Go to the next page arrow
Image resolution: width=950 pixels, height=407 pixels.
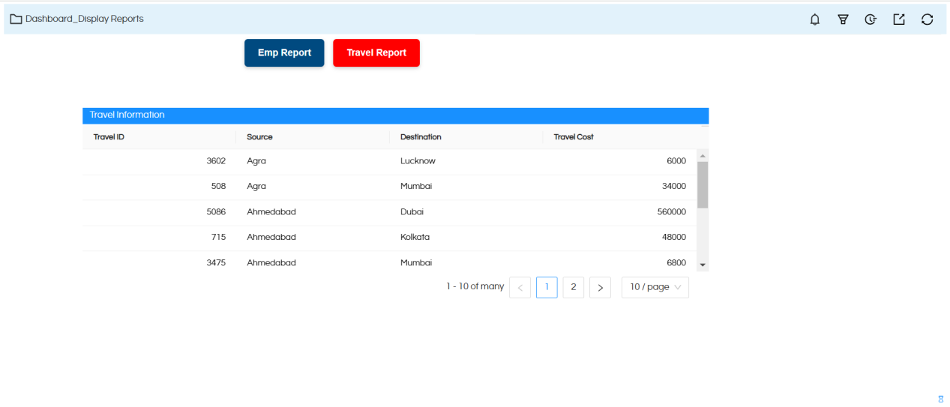coord(600,288)
